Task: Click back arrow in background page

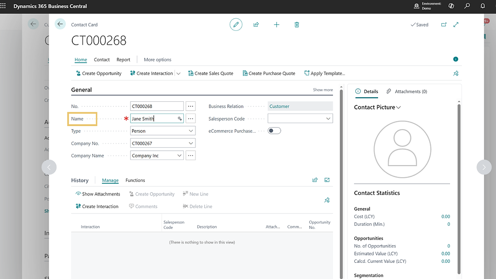Action: (x=33, y=24)
